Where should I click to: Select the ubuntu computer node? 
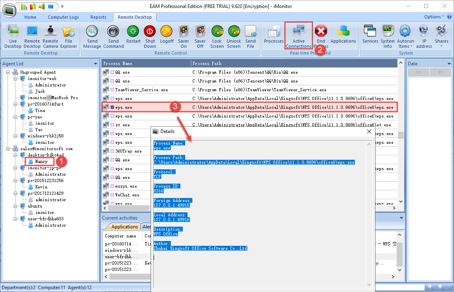tap(35, 206)
